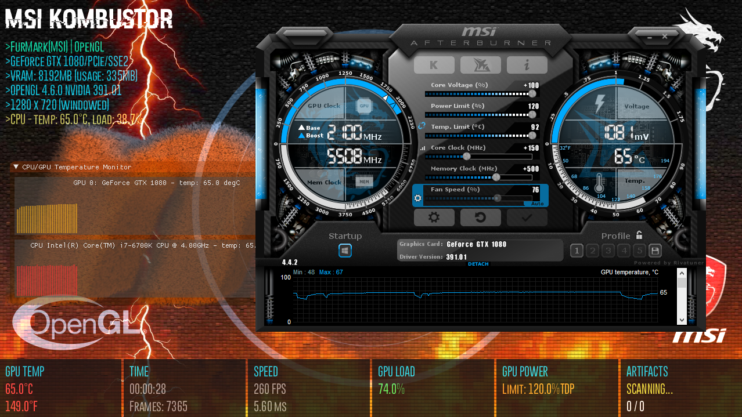Select profile slot 3
The image size is (742, 417).
[x=608, y=251]
